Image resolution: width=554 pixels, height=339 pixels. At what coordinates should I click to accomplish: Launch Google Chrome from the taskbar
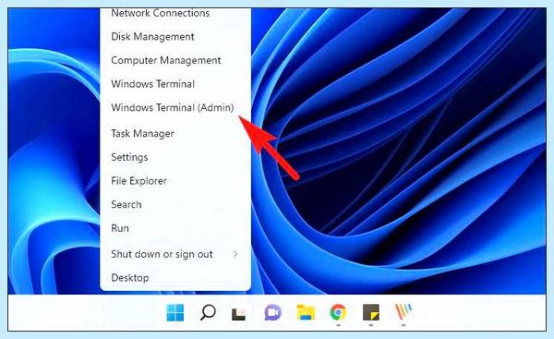click(338, 312)
